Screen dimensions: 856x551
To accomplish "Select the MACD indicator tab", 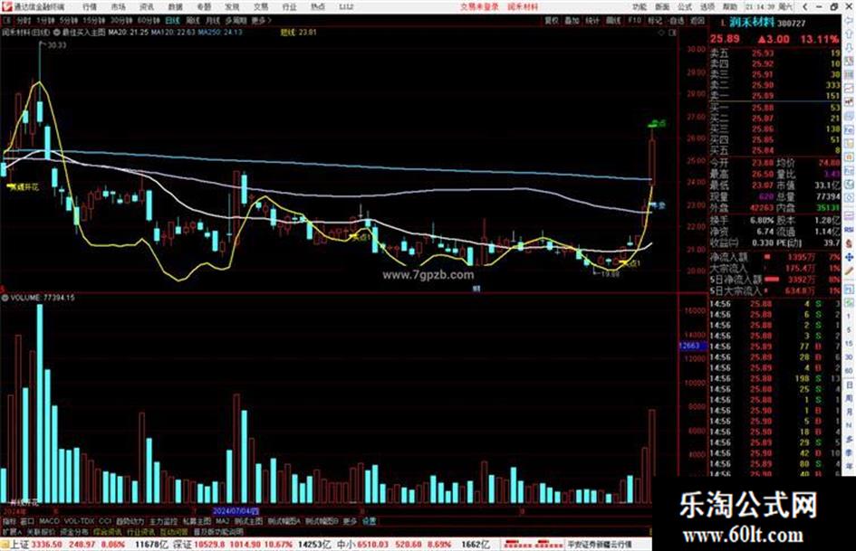I will coord(49,521).
